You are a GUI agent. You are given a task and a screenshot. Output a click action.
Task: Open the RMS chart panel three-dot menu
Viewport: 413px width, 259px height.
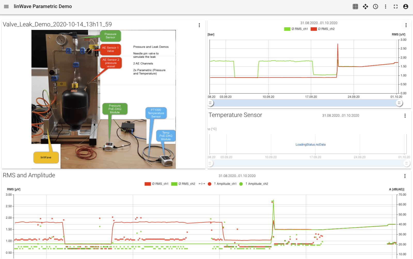click(x=406, y=25)
